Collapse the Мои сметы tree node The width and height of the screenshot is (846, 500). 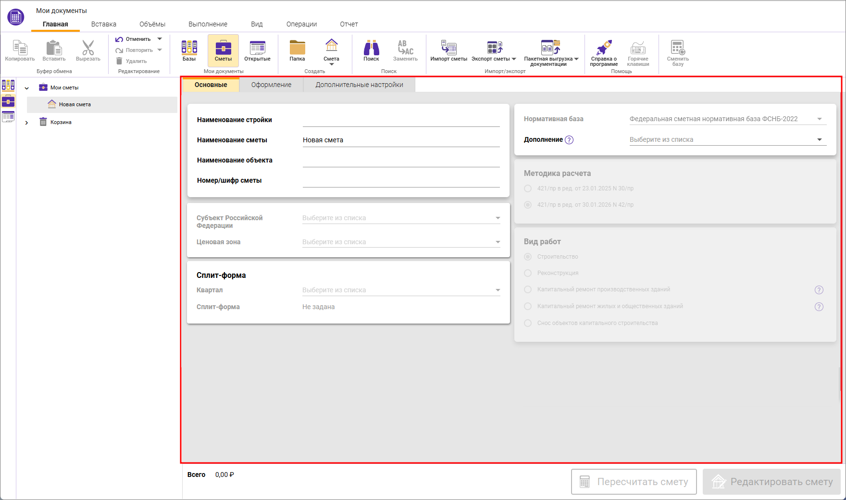coord(27,88)
